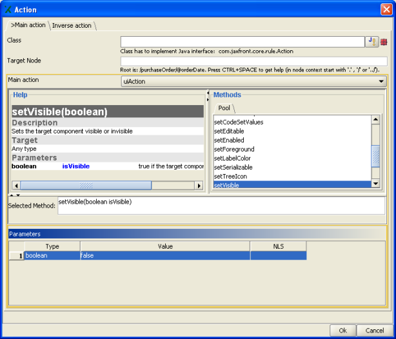Click Help panel scroll-right arrow
Viewport: 396px width, 339px height.
[x=199, y=186]
